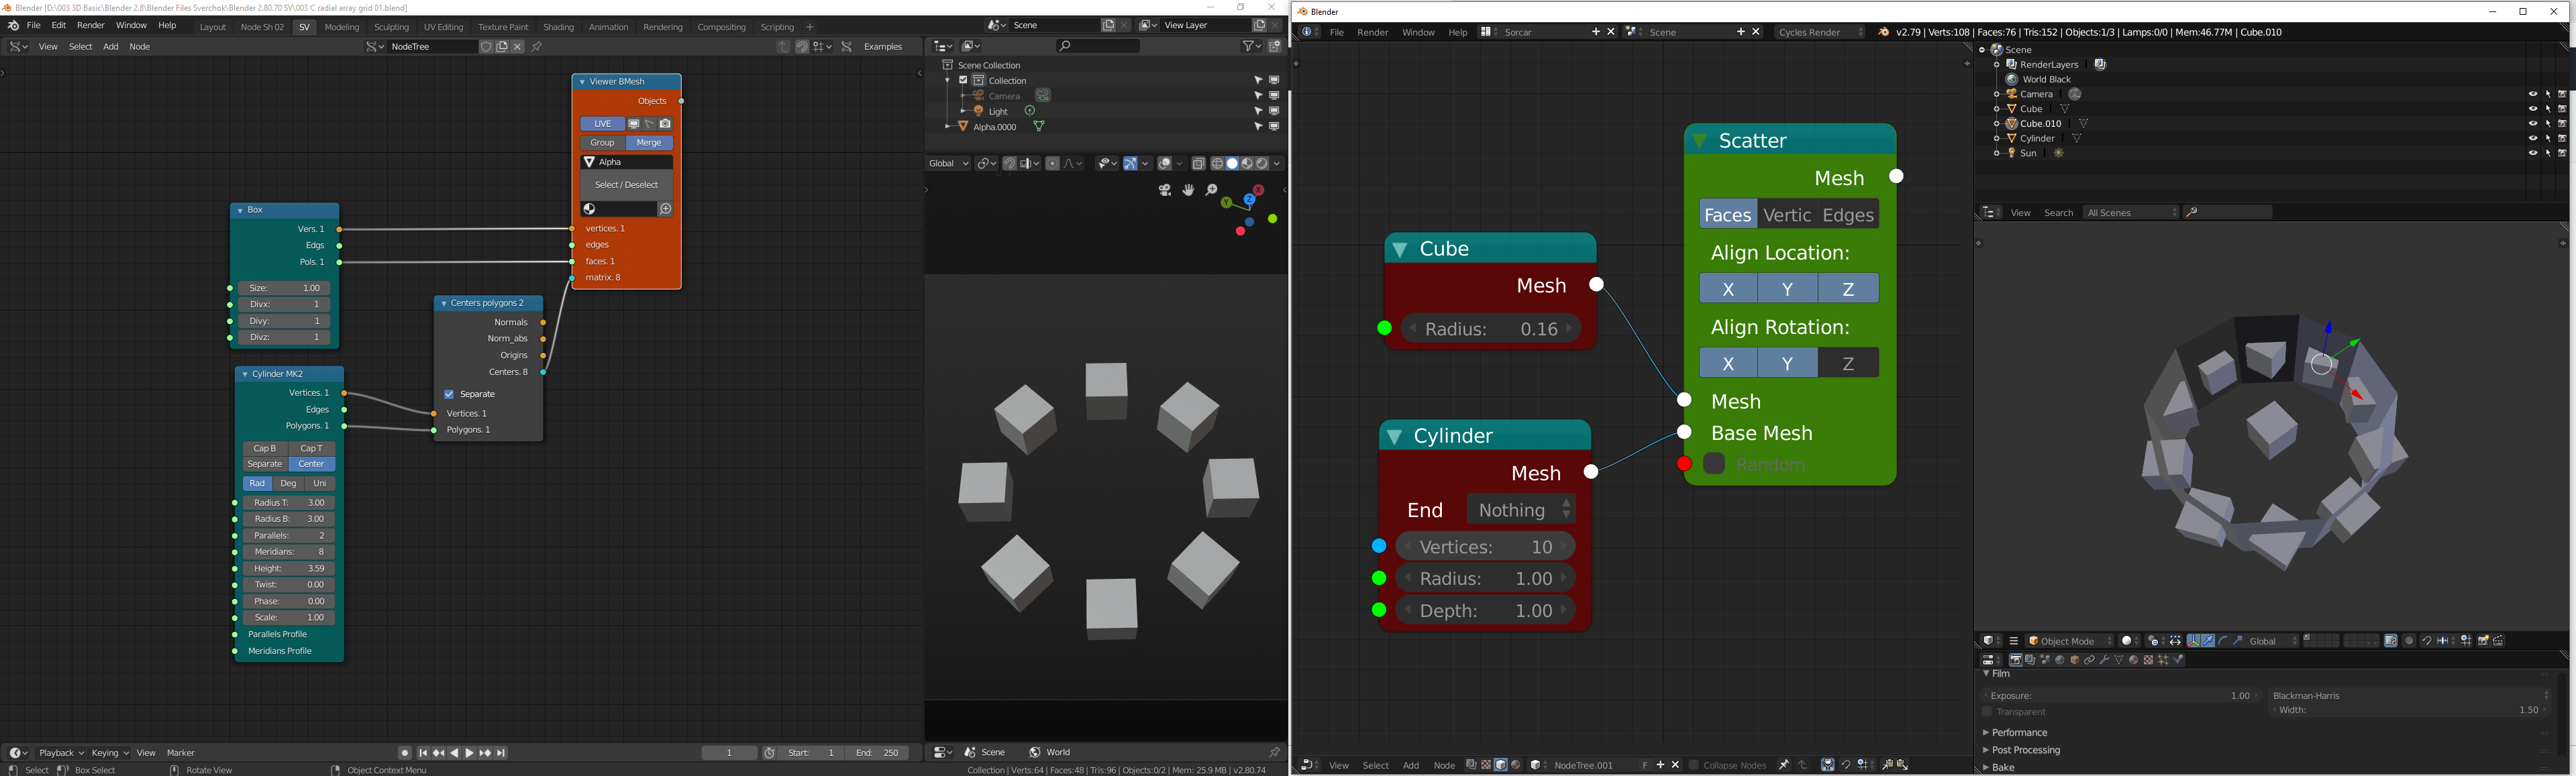Click the pan hand icon in viewport
Screen dimensions: 2576x776
point(1188,190)
